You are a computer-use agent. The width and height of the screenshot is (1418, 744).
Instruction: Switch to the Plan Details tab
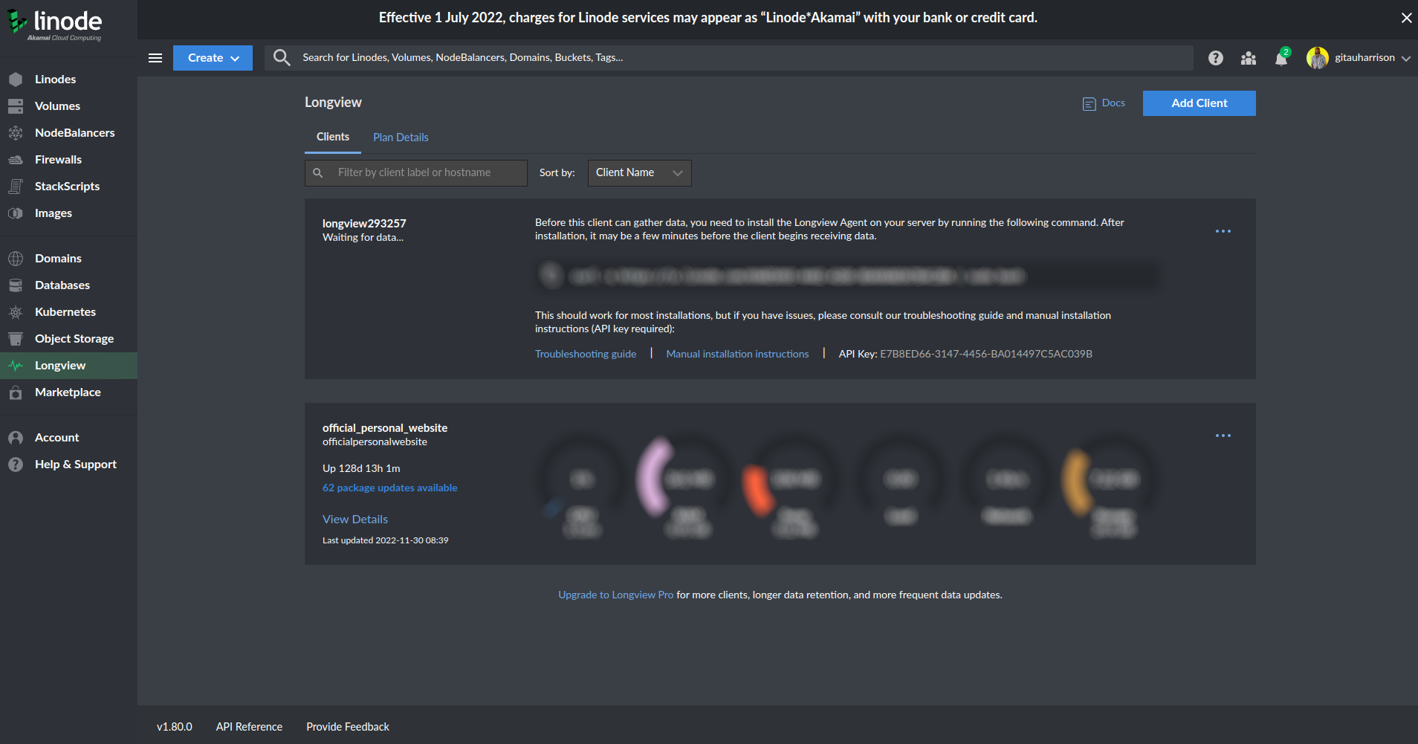pos(401,138)
